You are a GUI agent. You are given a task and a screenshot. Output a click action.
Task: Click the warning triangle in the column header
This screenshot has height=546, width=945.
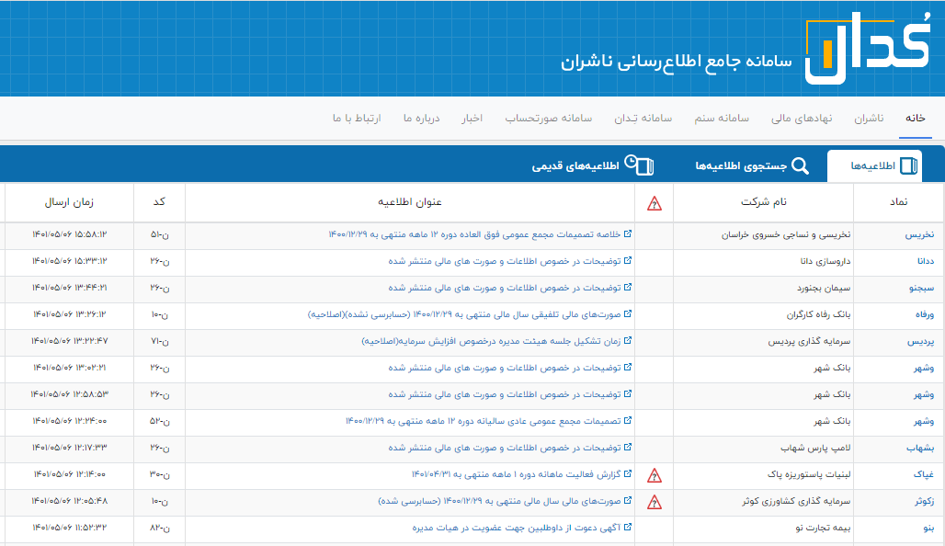click(x=654, y=204)
